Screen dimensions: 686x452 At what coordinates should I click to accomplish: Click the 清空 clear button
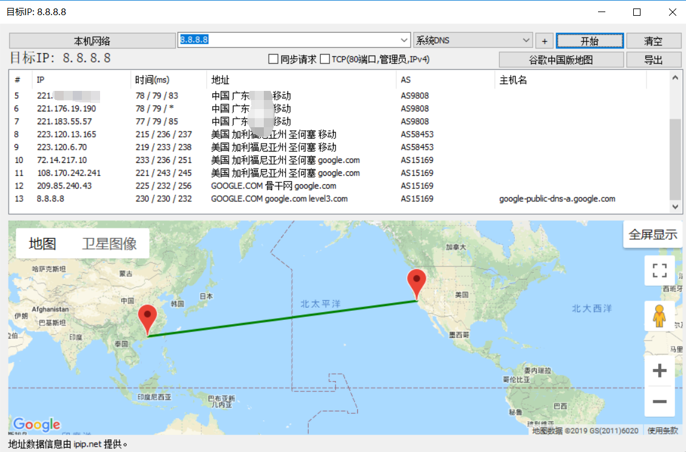654,41
